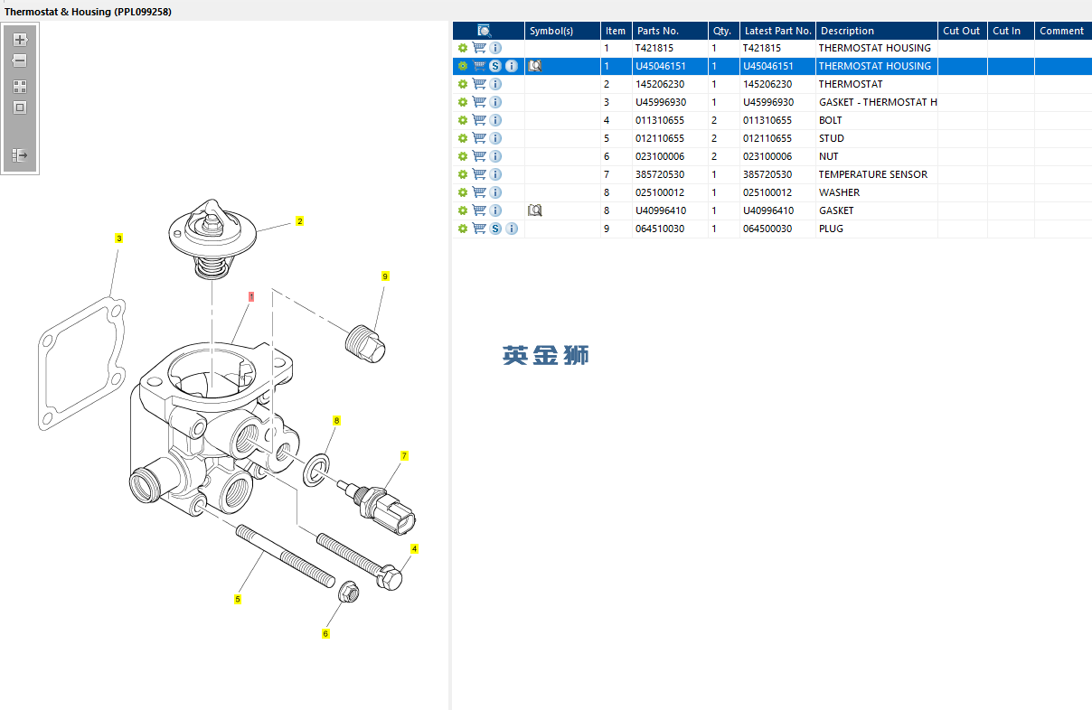Select callout 6 for the nut in diagram
The height and width of the screenshot is (710, 1092).
[x=325, y=633]
